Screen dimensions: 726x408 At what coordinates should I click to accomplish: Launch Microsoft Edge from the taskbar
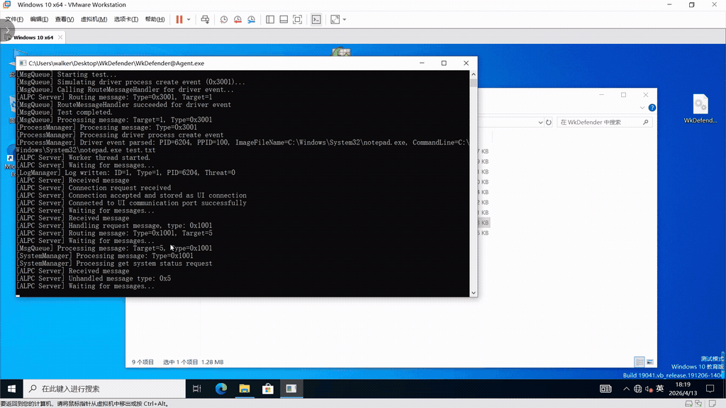point(221,389)
